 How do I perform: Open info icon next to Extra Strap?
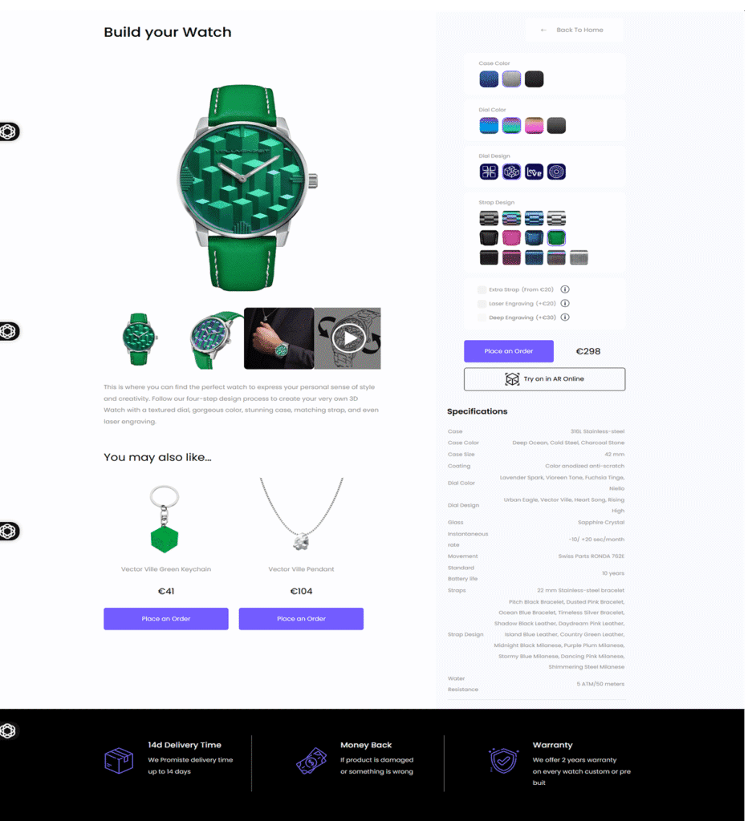[565, 289]
